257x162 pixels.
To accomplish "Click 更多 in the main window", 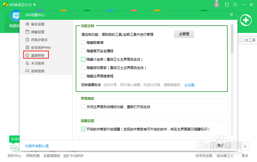I will 245,156.
